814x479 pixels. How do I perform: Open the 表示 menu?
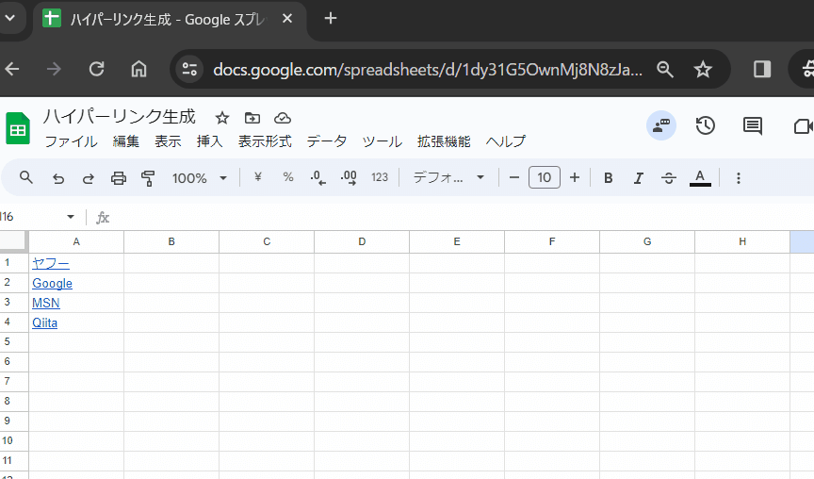(168, 141)
